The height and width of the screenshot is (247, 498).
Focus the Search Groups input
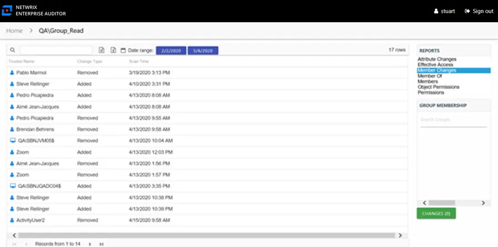[x=454, y=120]
